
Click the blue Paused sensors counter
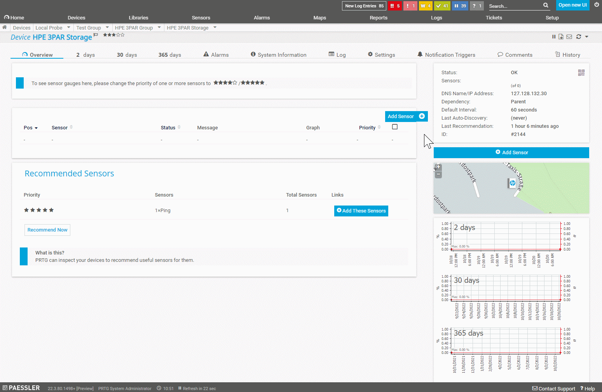(x=460, y=6)
